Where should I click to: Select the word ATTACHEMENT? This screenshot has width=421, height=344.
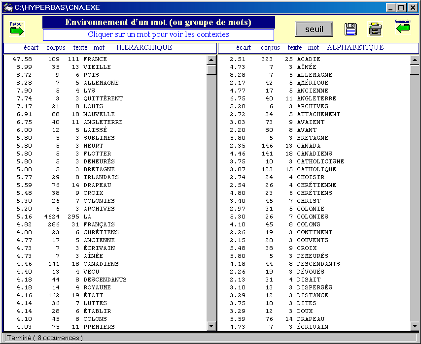[x=318, y=114]
